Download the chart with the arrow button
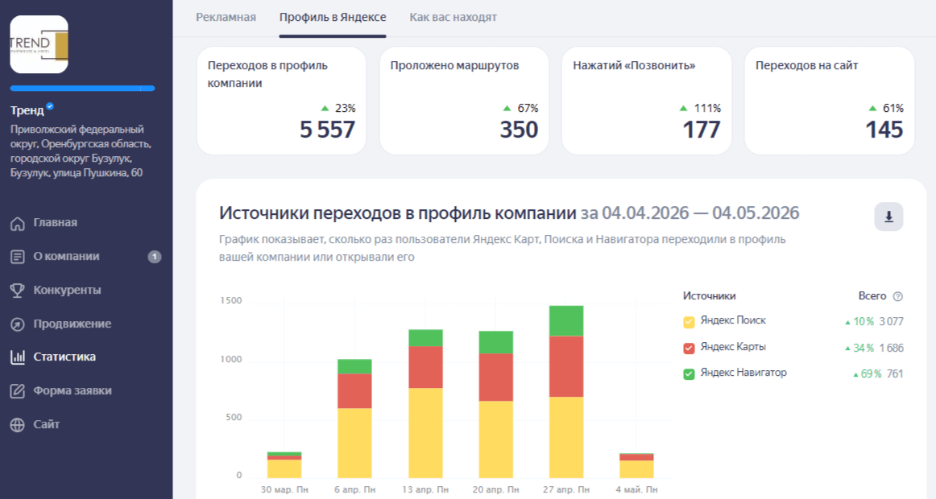The image size is (936, 499). tap(888, 217)
